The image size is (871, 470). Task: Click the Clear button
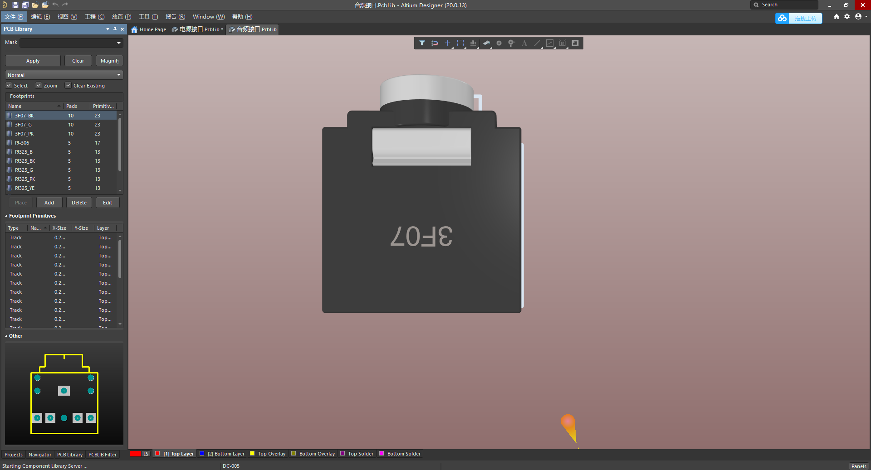pos(78,61)
